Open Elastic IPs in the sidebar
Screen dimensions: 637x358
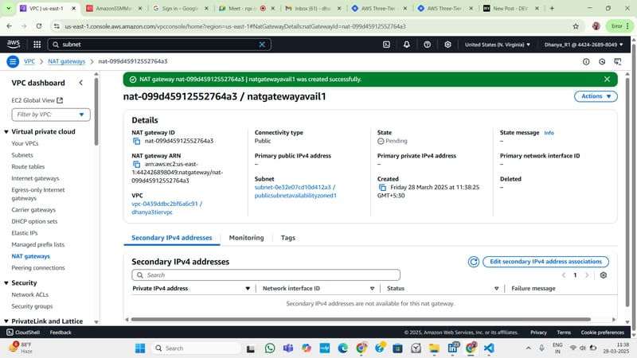click(25, 233)
